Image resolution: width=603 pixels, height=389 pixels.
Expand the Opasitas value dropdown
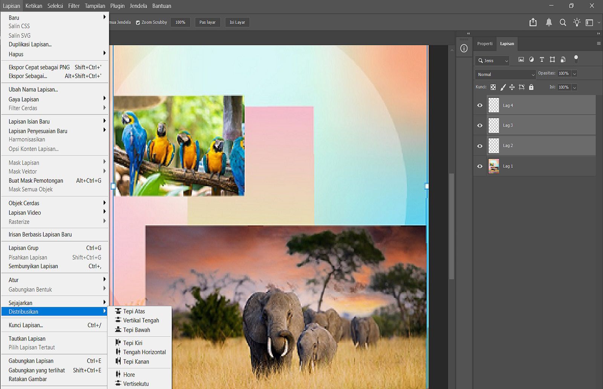(574, 74)
